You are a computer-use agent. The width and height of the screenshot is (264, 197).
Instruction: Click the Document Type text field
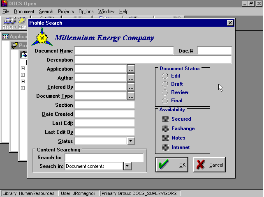(x=100, y=96)
